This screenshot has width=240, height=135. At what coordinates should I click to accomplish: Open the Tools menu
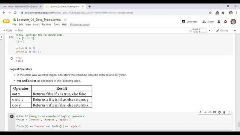57,24
